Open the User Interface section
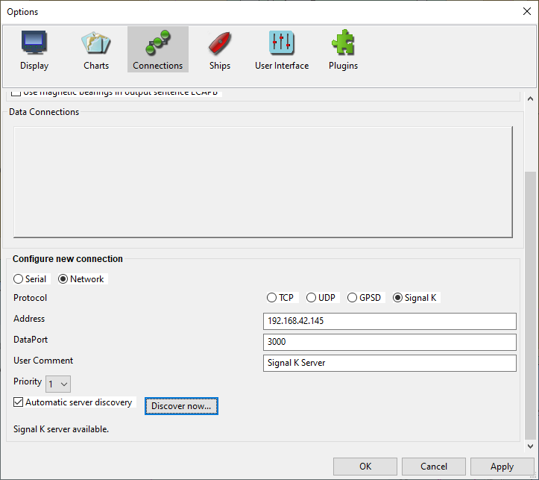Screen dimensions: 539x480 coord(281,50)
